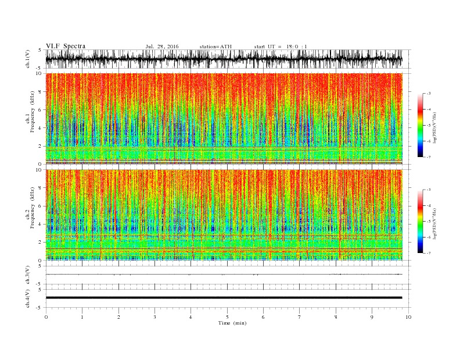460x356 pixels.
Task: Click time axis tick label "5"
Action: click(227, 317)
